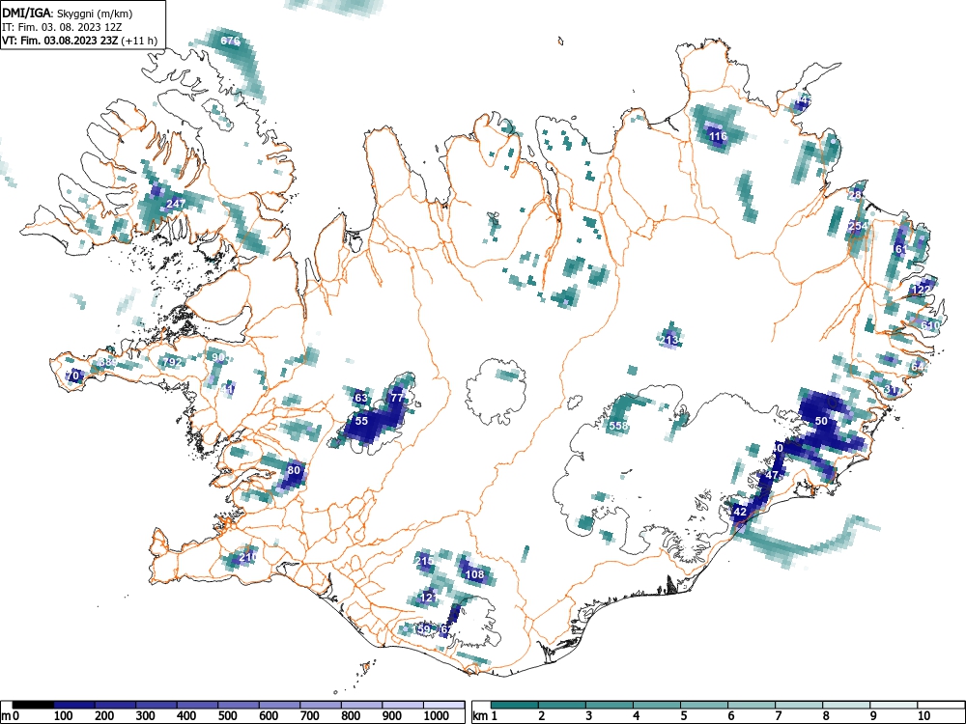Click the 80 value in the west
966x724 pixels.
point(294,470)
